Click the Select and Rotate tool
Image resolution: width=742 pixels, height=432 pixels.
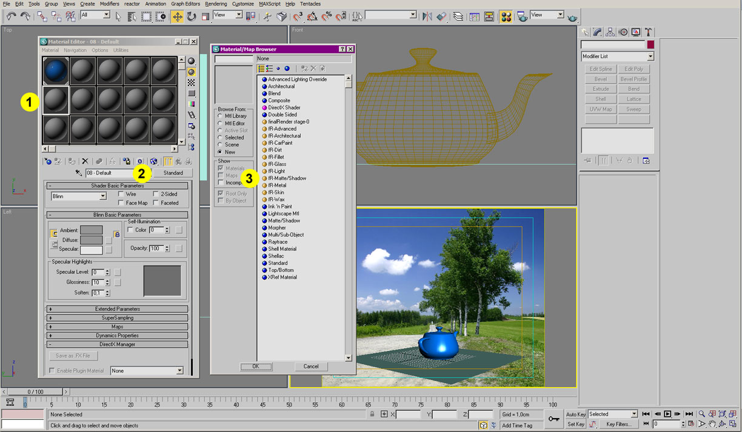tap(192, 17)
